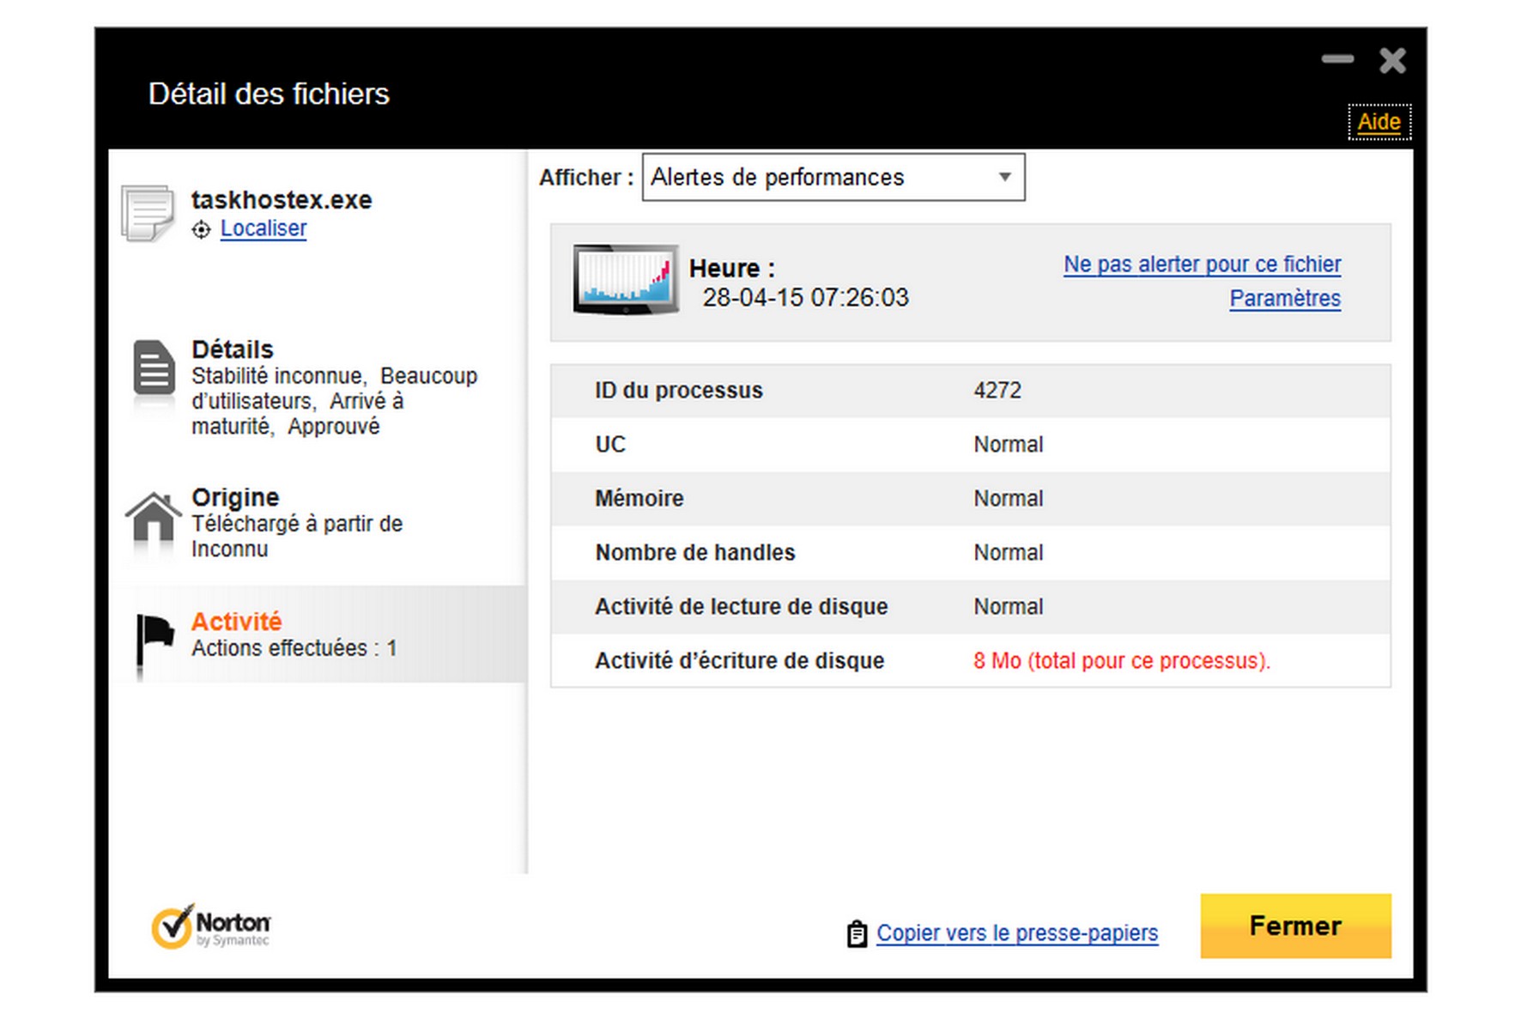Open the Afficher dropdown list
Screen dimensions: 1521x1014
coord(820,178)
